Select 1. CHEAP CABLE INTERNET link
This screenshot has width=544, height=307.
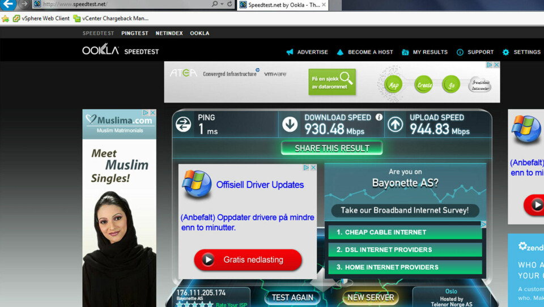405,232
